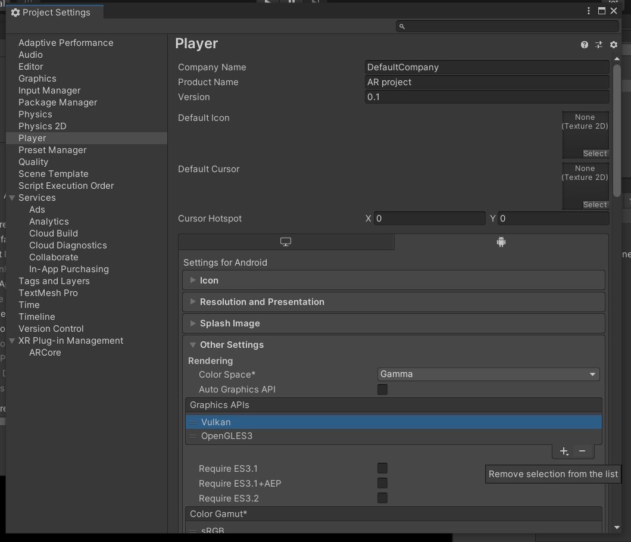Open Timeline settings category
Image resolution: width=631 pixels, height=542 pixels.
coord(37,317)
